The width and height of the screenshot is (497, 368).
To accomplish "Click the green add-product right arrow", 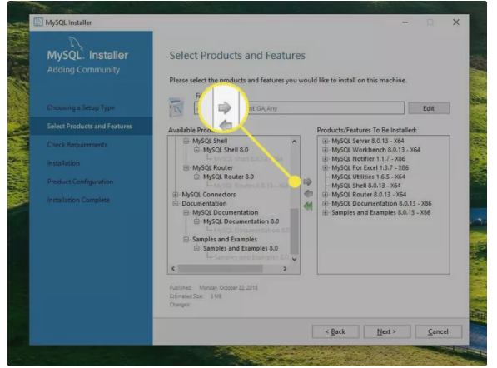I will click(307, 182).
